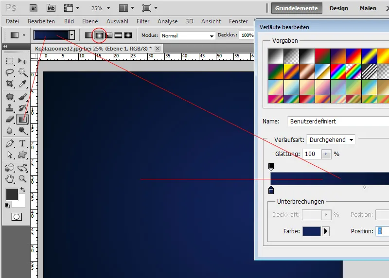Reset default foreground and background colors
The width and height of the screenshot is (389, 278).
pyautogui.click(x=7, y=205)
